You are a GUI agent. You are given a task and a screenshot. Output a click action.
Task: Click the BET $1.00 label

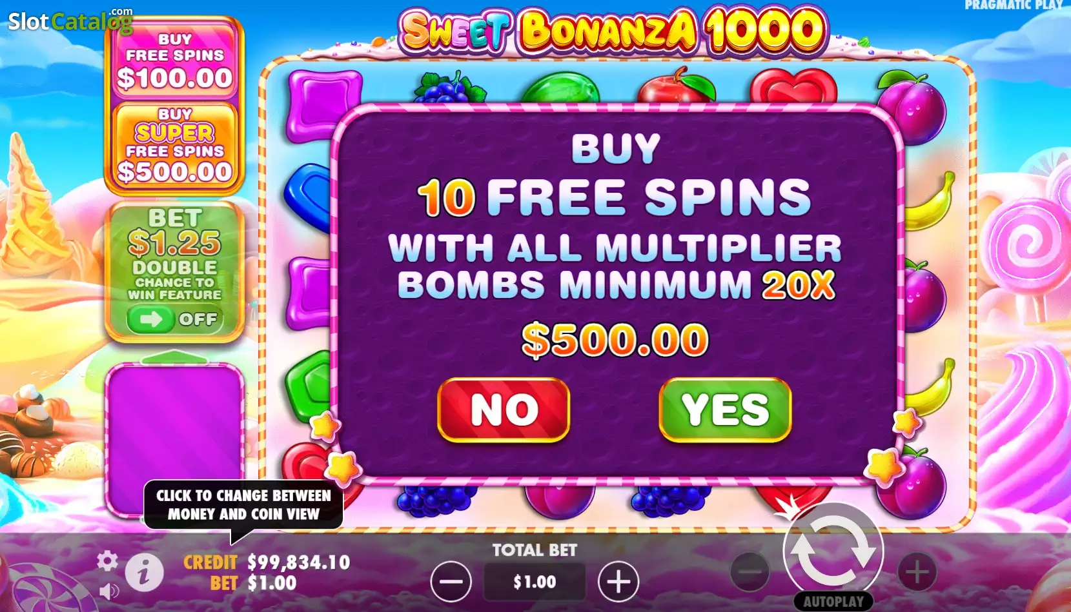253,583
